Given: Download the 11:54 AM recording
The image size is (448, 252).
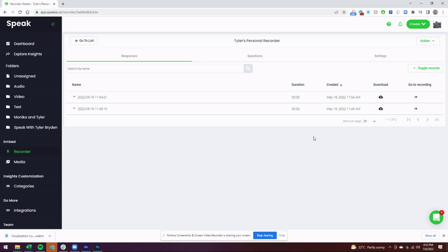Looking at the screenshot, I should pyautogui.click(x=381, y=97).
